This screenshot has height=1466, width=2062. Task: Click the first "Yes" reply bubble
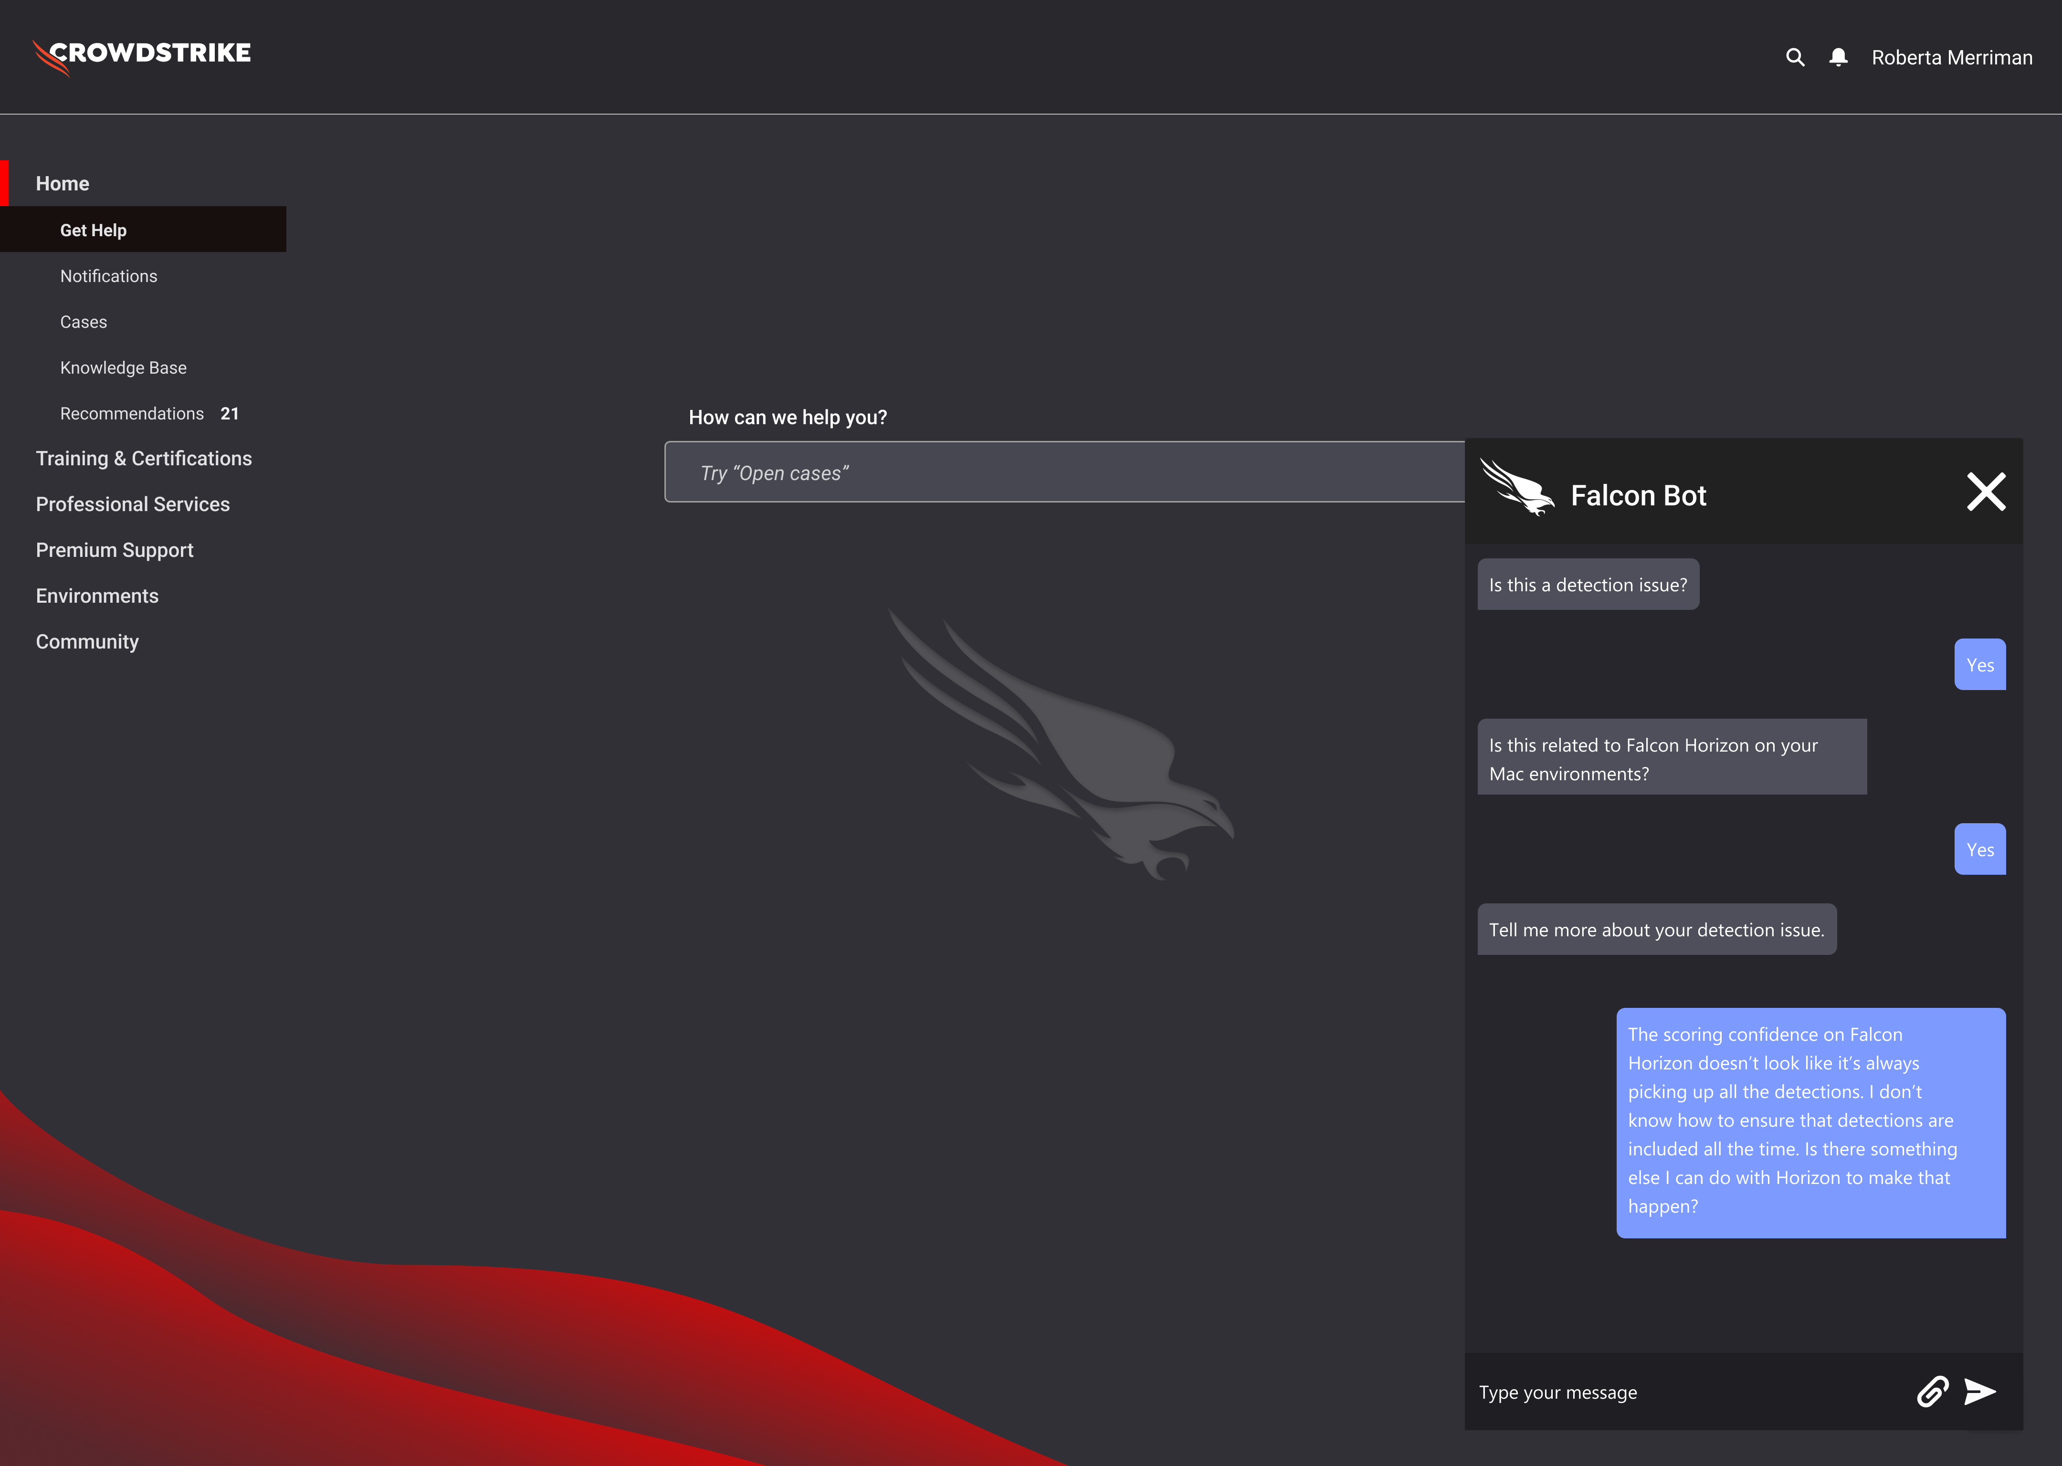(x=1980, y=665)
